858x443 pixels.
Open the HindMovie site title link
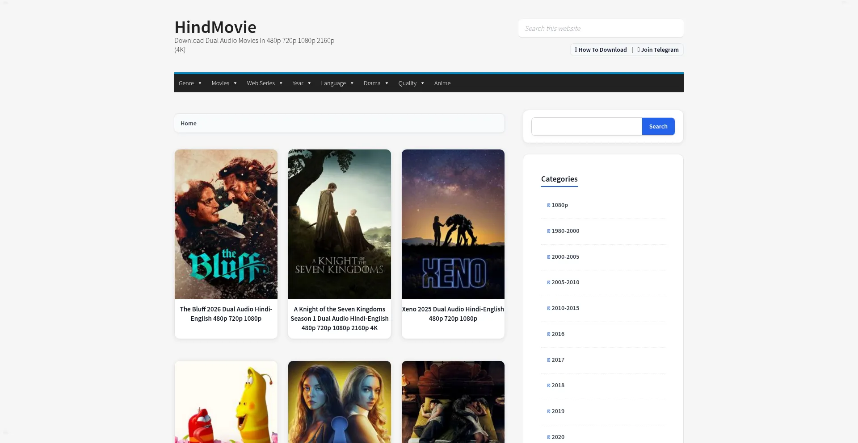215,27
